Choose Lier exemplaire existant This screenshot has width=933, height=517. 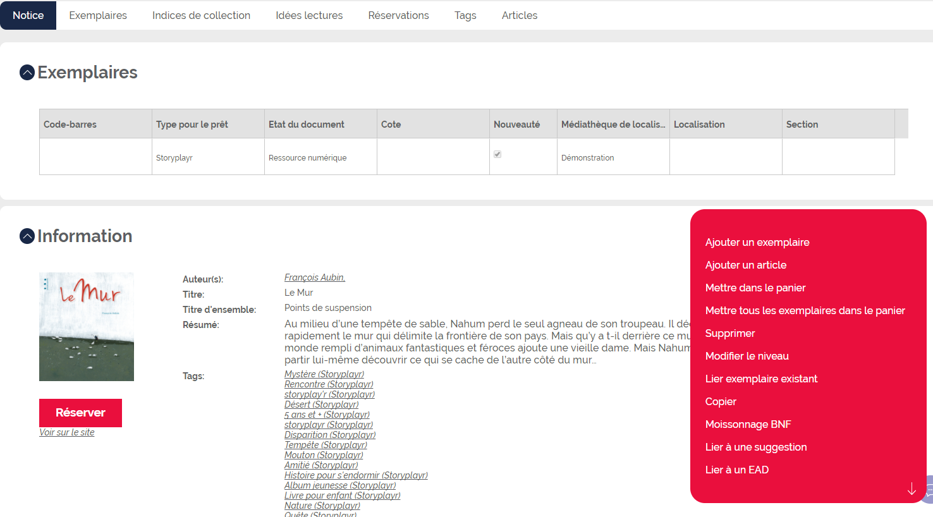click(761, 379)
